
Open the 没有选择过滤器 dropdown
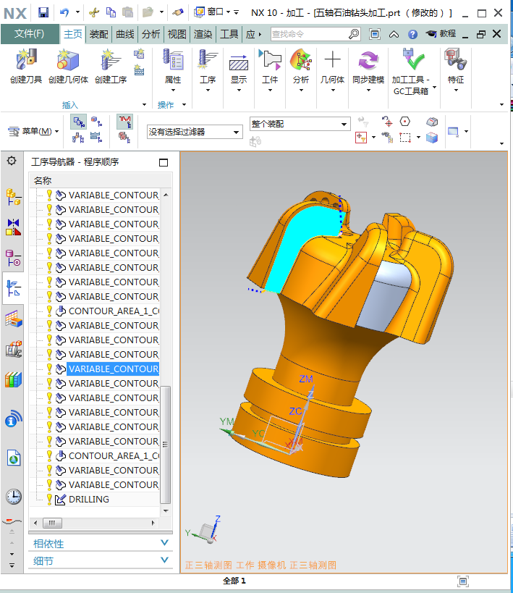click(194, 132)
